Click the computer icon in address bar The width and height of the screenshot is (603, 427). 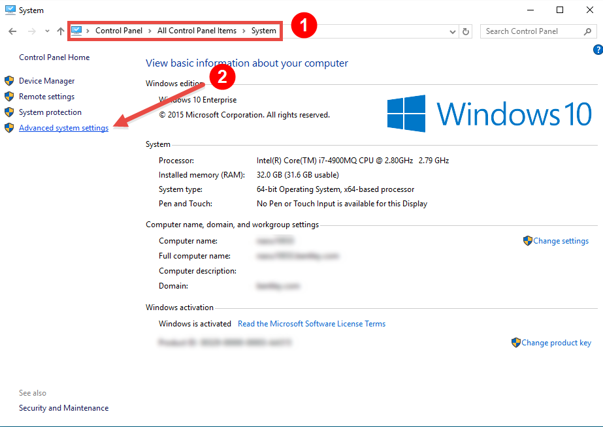pyautogui.click(x=76, y=31)
